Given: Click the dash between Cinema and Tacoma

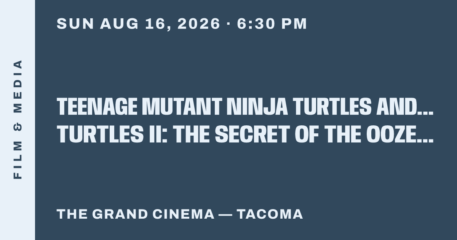Looking at the screenshot, I should (226, 214).
